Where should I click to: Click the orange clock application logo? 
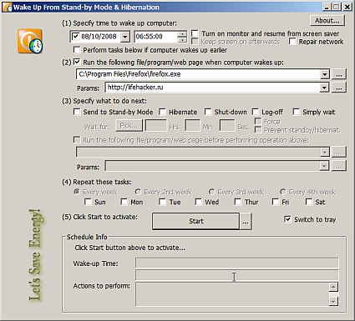[x=30, y=41]
